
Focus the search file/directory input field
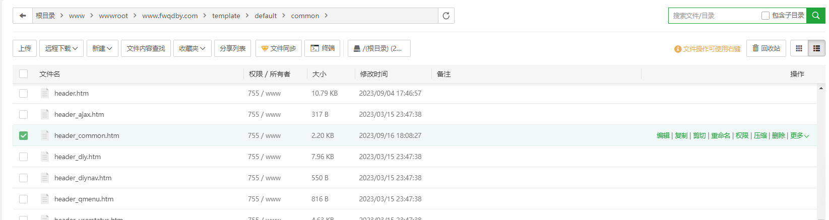[713, 16]
